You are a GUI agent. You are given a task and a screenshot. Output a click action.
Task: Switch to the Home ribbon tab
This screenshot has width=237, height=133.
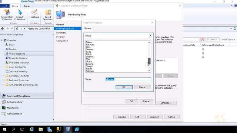tap(15, 6)
